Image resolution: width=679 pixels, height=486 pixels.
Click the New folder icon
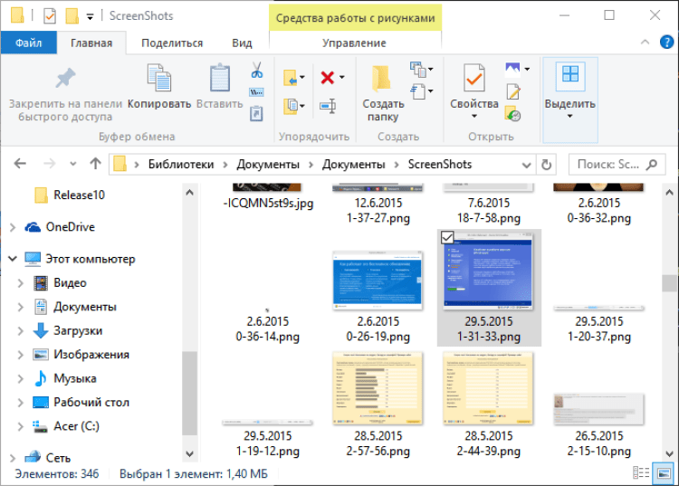point(381,79)
